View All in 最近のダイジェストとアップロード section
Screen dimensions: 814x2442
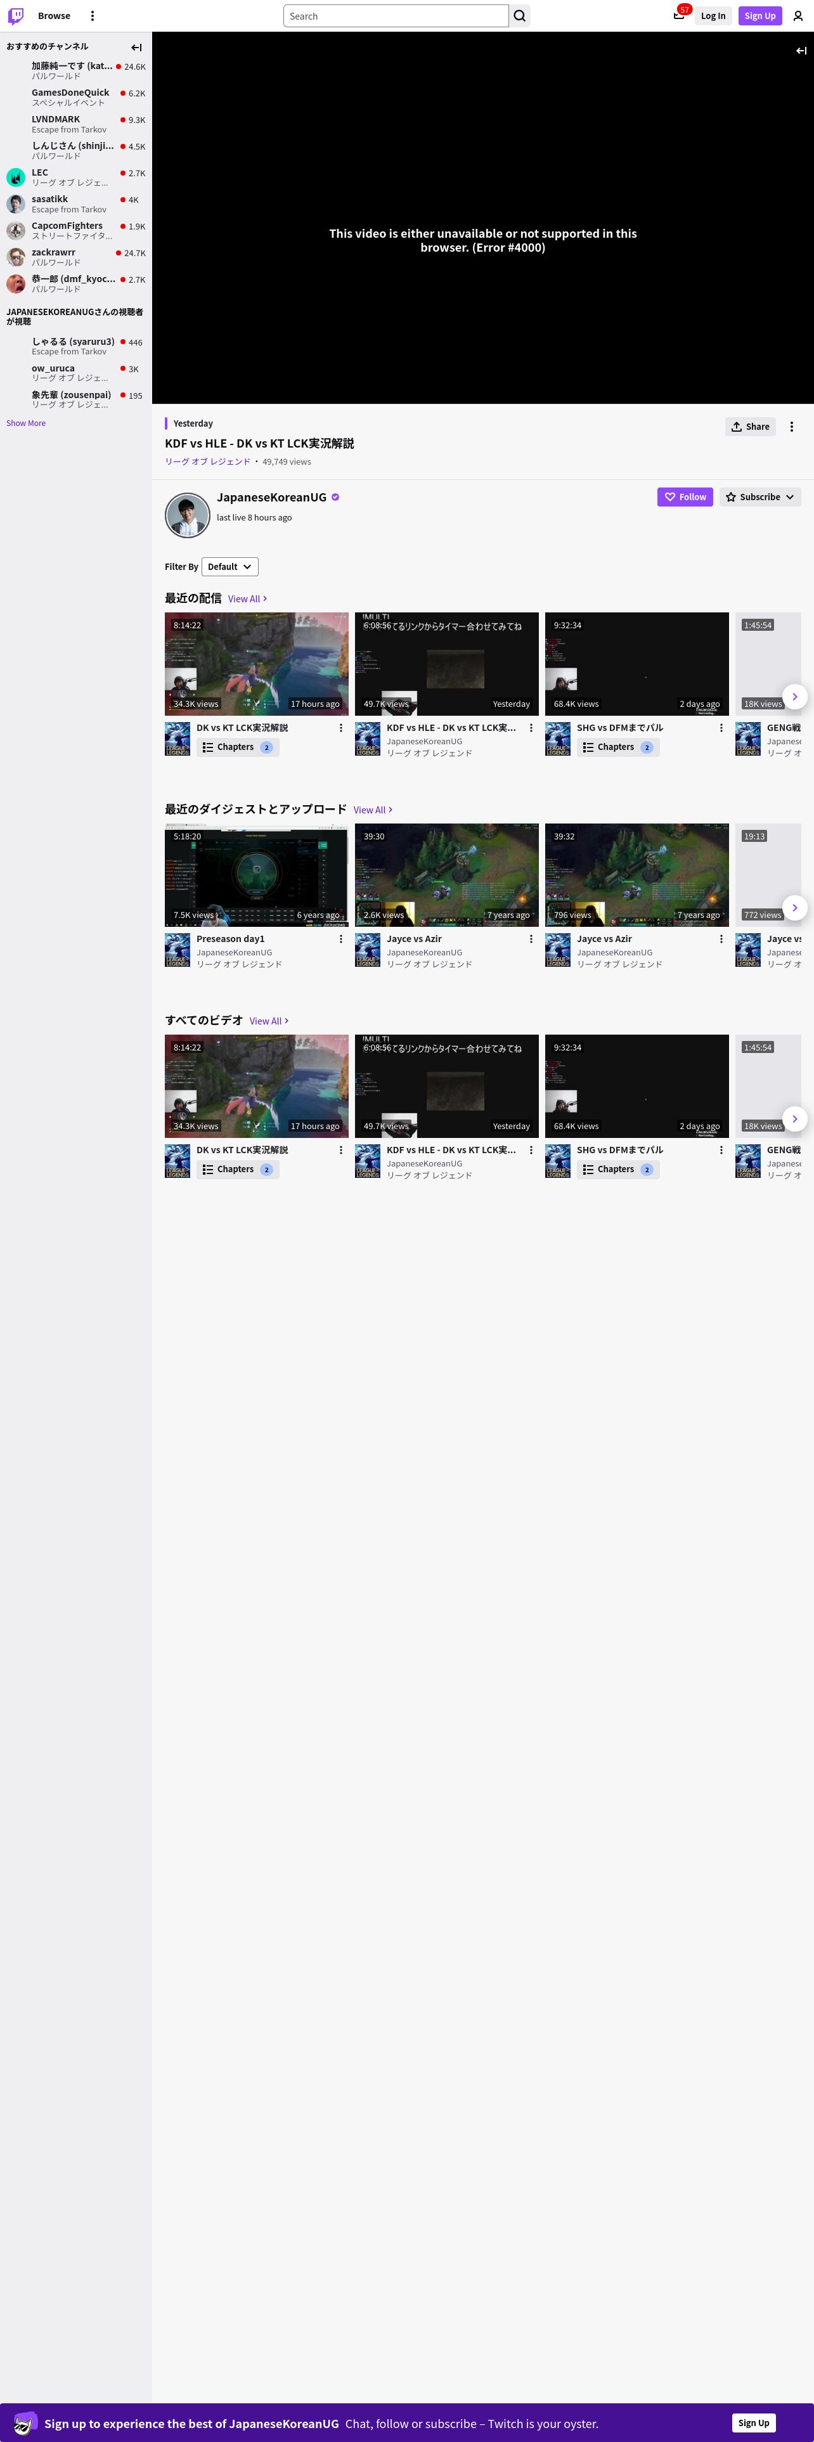pyautogui.click(x=373, y=811)
